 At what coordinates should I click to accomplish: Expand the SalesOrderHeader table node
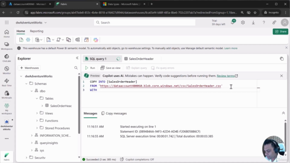[42, 106]
